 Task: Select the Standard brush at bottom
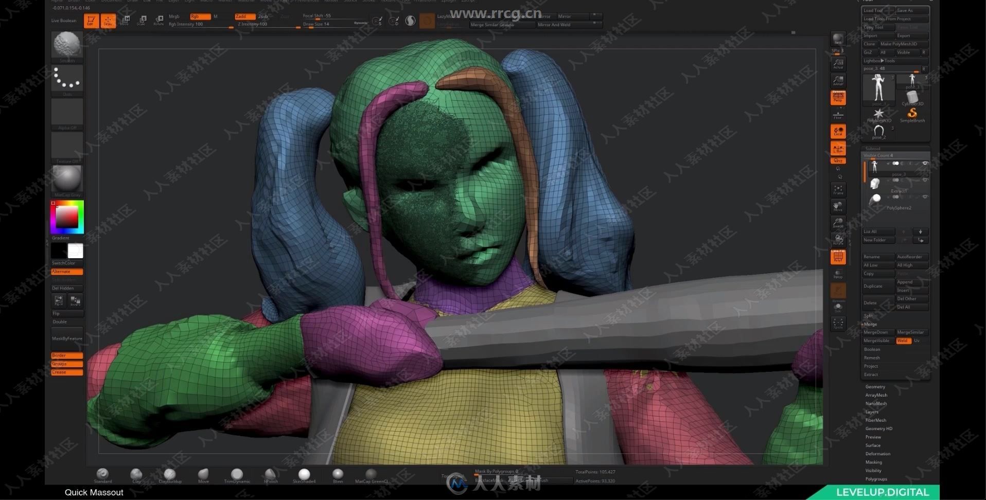coord(102,475)
